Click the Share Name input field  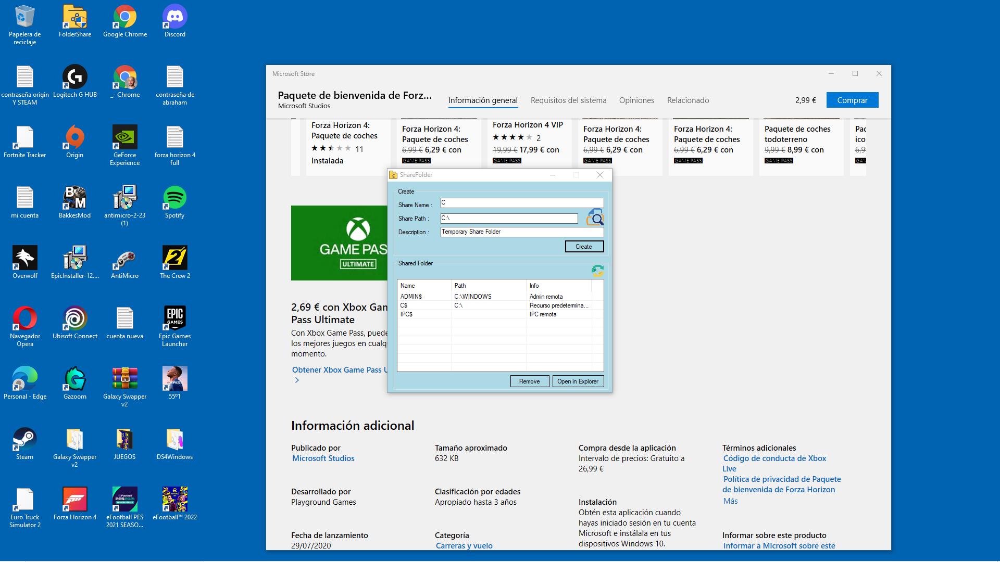click(x=522, y=203)
